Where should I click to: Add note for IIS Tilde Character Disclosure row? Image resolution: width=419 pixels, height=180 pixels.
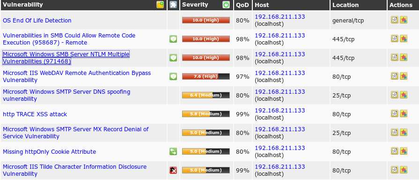(x=394, y=170)
